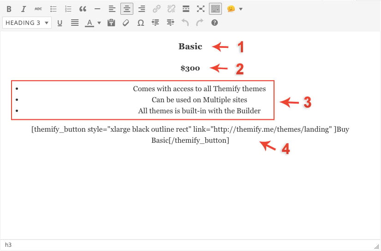
Task: Apply strikethrough formatting
Action: click(38, 9)
